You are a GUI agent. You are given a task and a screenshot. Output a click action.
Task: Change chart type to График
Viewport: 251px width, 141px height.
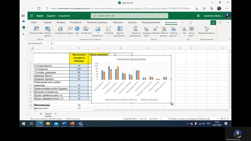(70, 31)
